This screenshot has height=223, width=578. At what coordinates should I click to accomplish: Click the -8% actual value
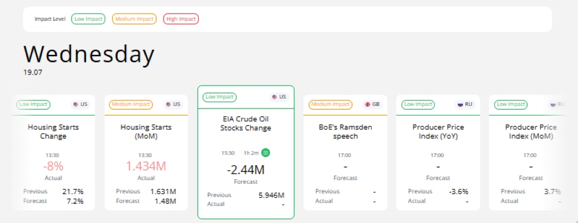tap(53, 166)
